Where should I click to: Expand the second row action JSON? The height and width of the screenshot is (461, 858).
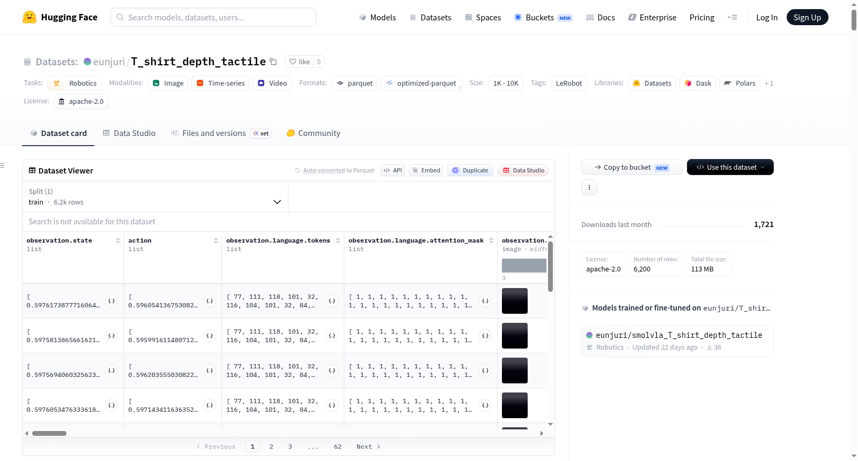(210, 336)
